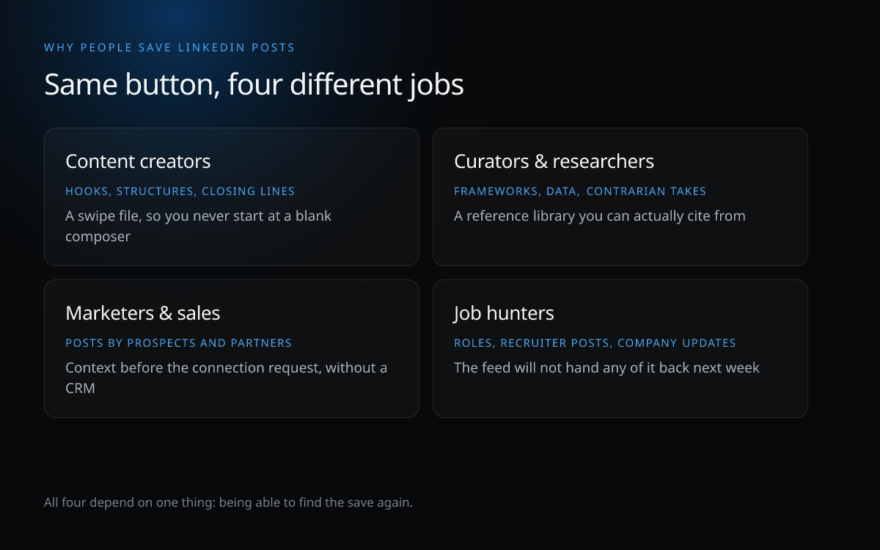Screen dimensions: 880x550
Task: Click the 'Same button, four different jobs' headline
Action: click(x=254, y=85)
